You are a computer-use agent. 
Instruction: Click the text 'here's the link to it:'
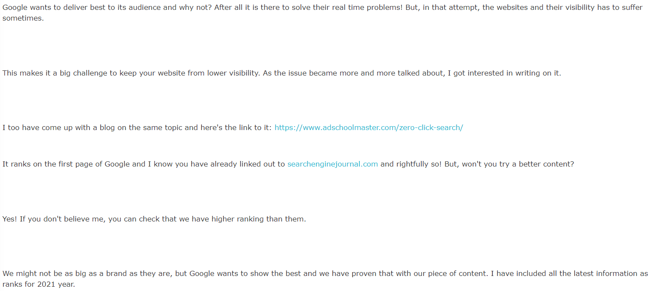click(x=236, y=127)
